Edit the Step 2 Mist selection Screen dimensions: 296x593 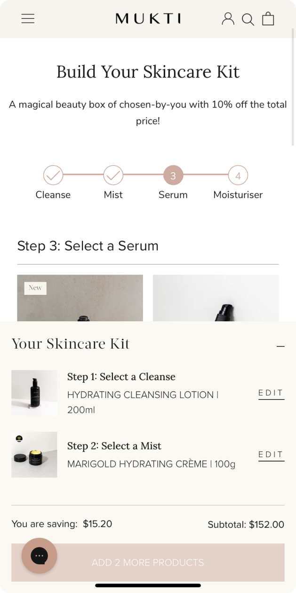pos(271,455)
